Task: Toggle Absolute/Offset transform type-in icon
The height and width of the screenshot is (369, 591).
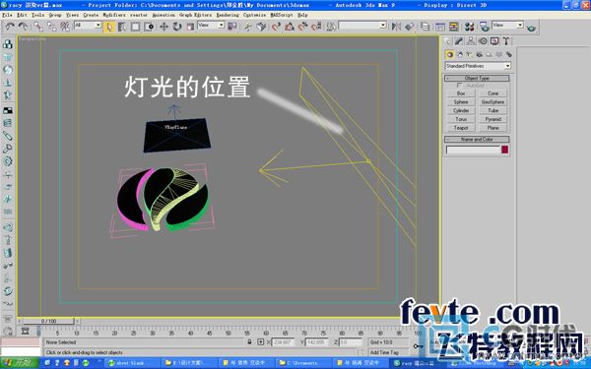Action: [x=260, y=341]
